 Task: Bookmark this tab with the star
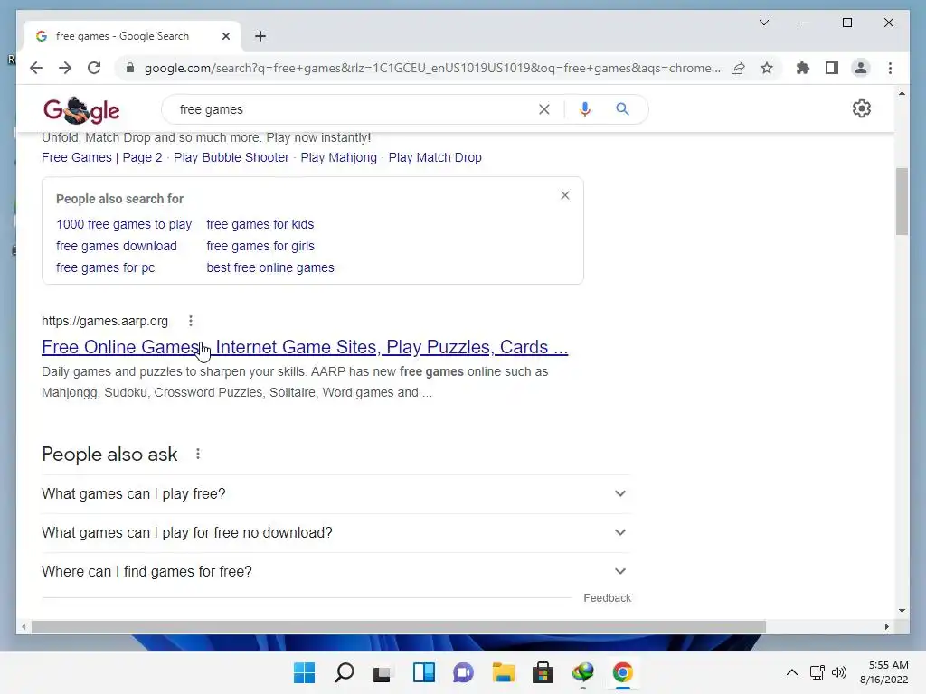coord(767,68)
